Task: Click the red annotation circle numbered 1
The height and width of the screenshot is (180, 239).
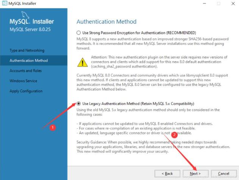Action: 53,128
